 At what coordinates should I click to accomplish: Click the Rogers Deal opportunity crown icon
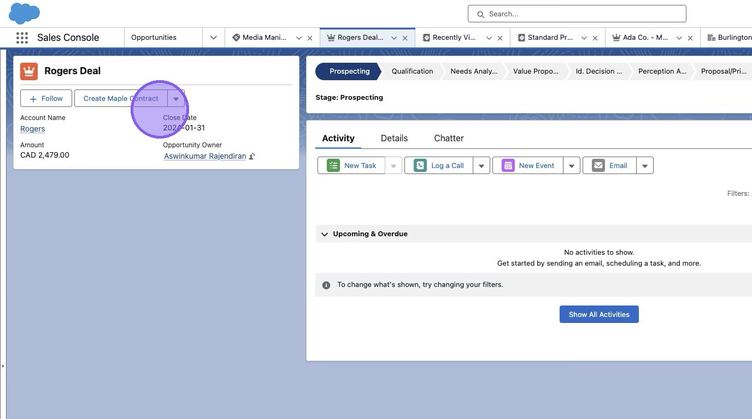(29, 71)
